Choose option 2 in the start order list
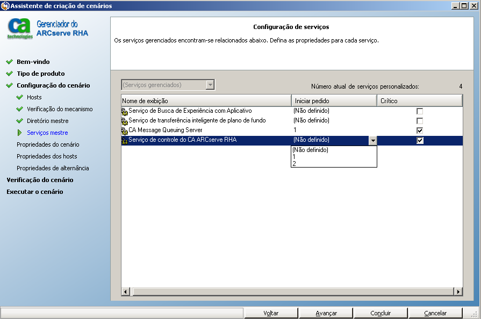The height and width of the screenshot is (319, 481). 295,164
